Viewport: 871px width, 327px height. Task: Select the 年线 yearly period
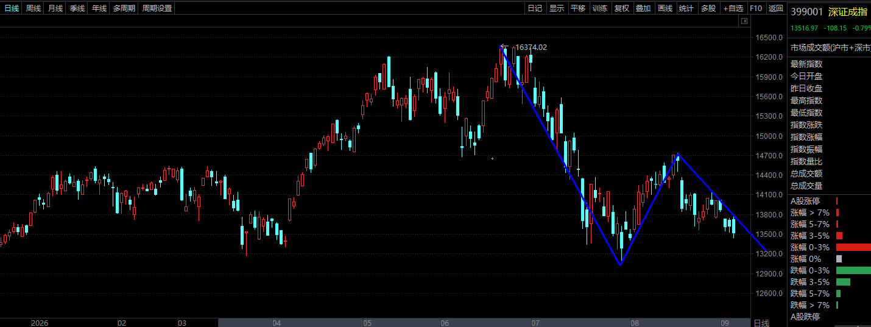pyautogui.click(x=99, y=8)
